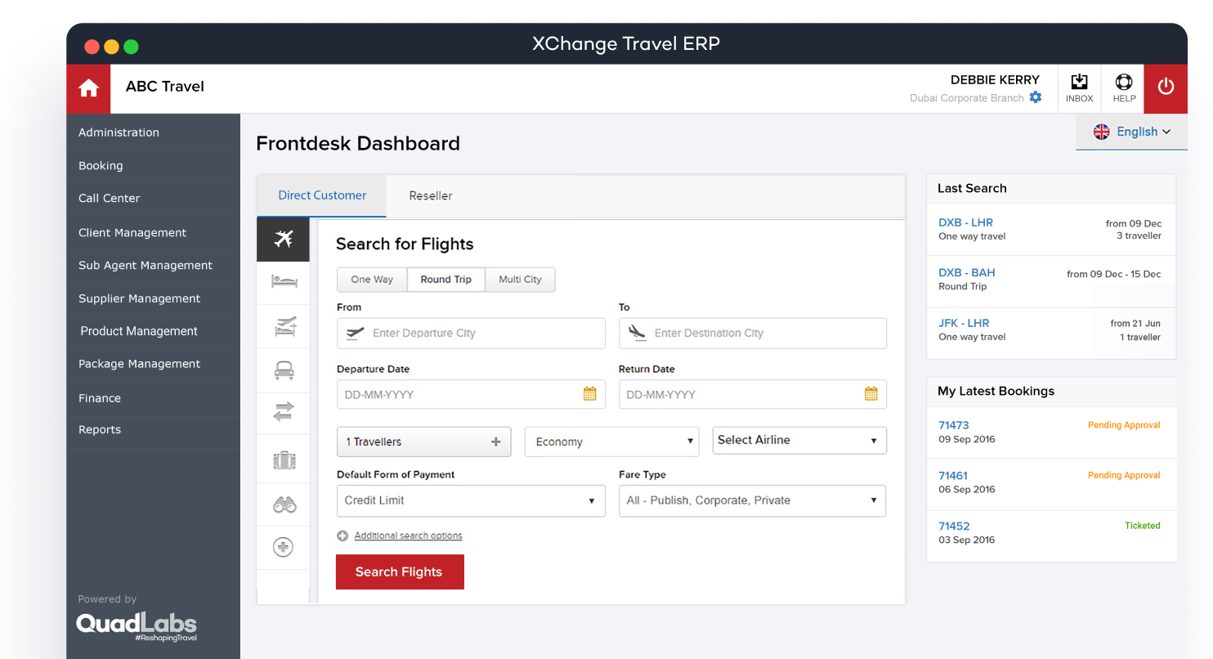The image size is (1213, 659).
Task: Focus the Departure Date field
Action: click(471, 394)
